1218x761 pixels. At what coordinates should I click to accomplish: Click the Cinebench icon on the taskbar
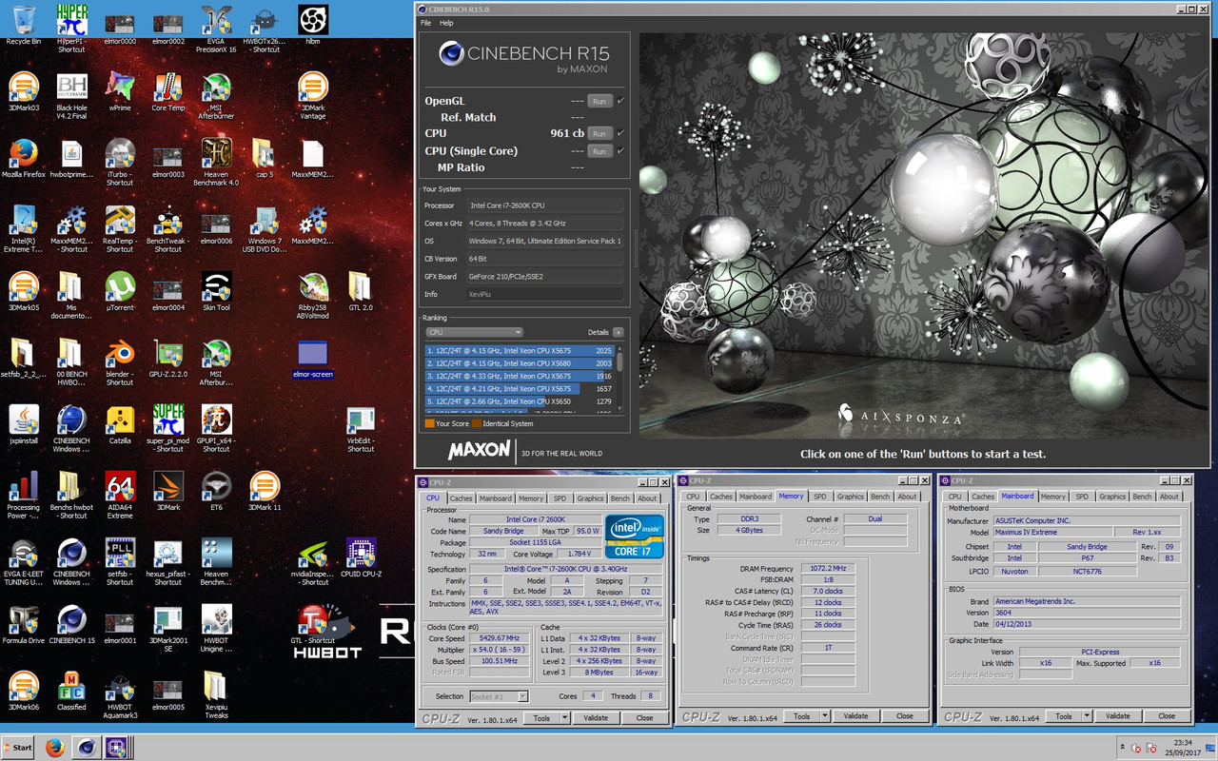pyautogui.click(x=87, y=748)
